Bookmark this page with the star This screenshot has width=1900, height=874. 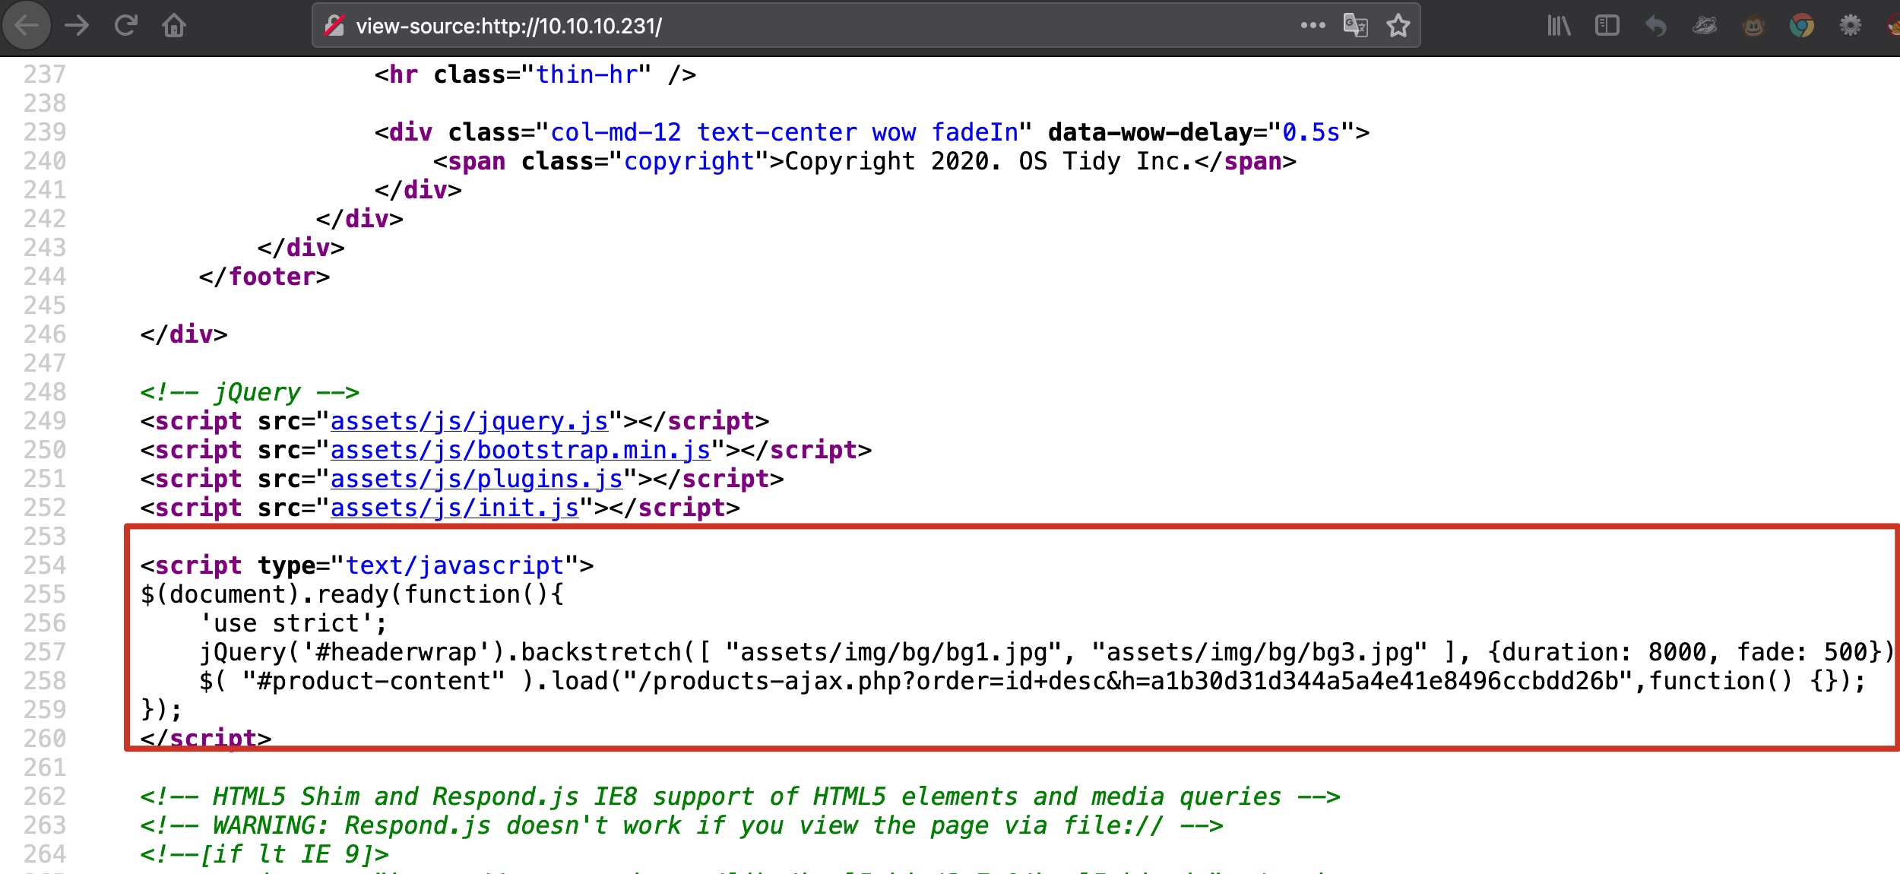[1398, 26]
